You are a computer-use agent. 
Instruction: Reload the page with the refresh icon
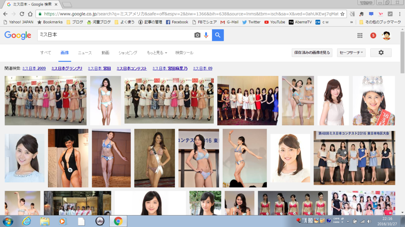[x=22, y=14]
